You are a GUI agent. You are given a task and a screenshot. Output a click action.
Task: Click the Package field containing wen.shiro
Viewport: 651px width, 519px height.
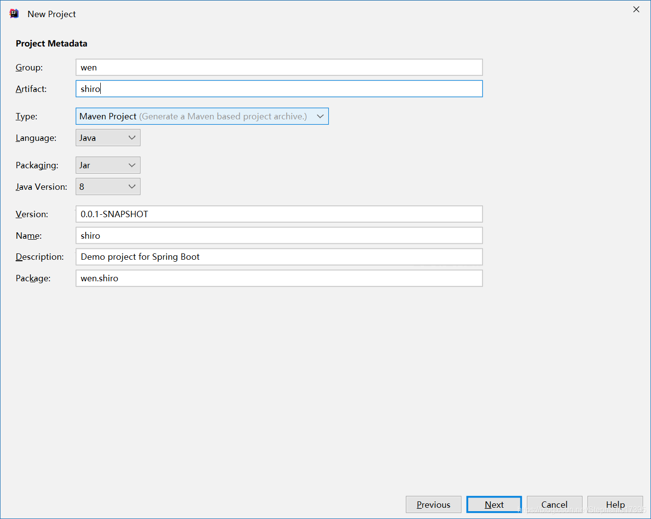(279, 278)
